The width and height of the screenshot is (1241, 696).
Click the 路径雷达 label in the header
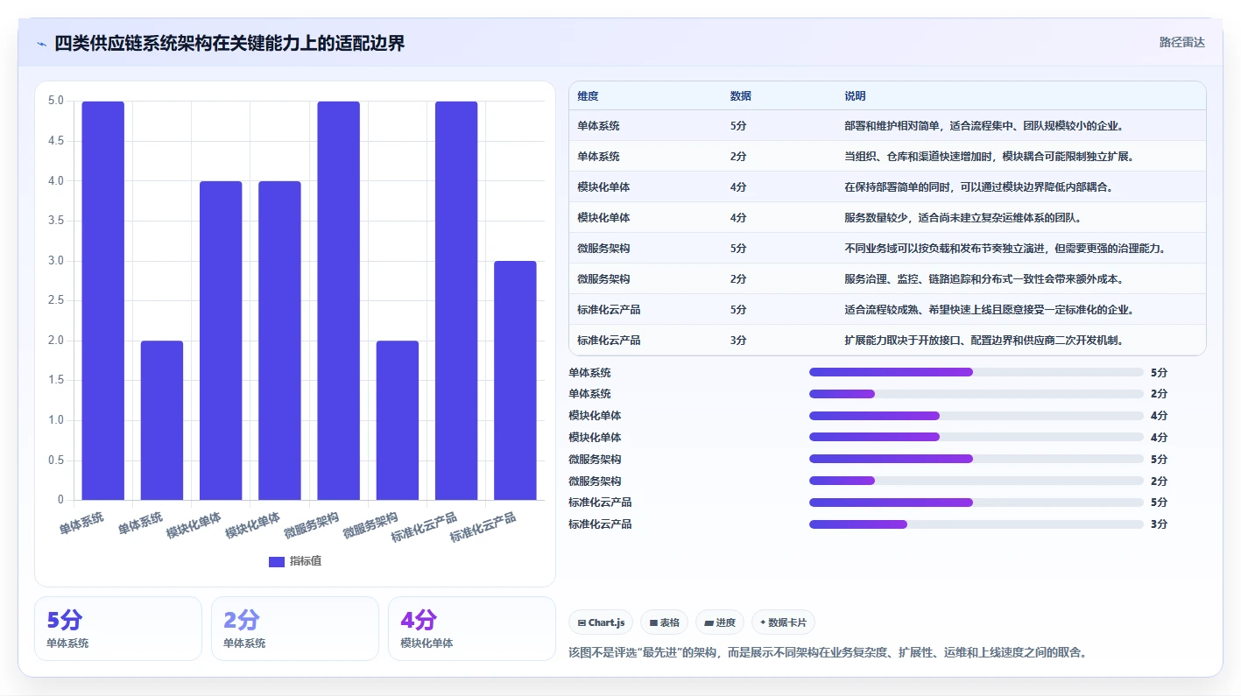click(1182, 42)
